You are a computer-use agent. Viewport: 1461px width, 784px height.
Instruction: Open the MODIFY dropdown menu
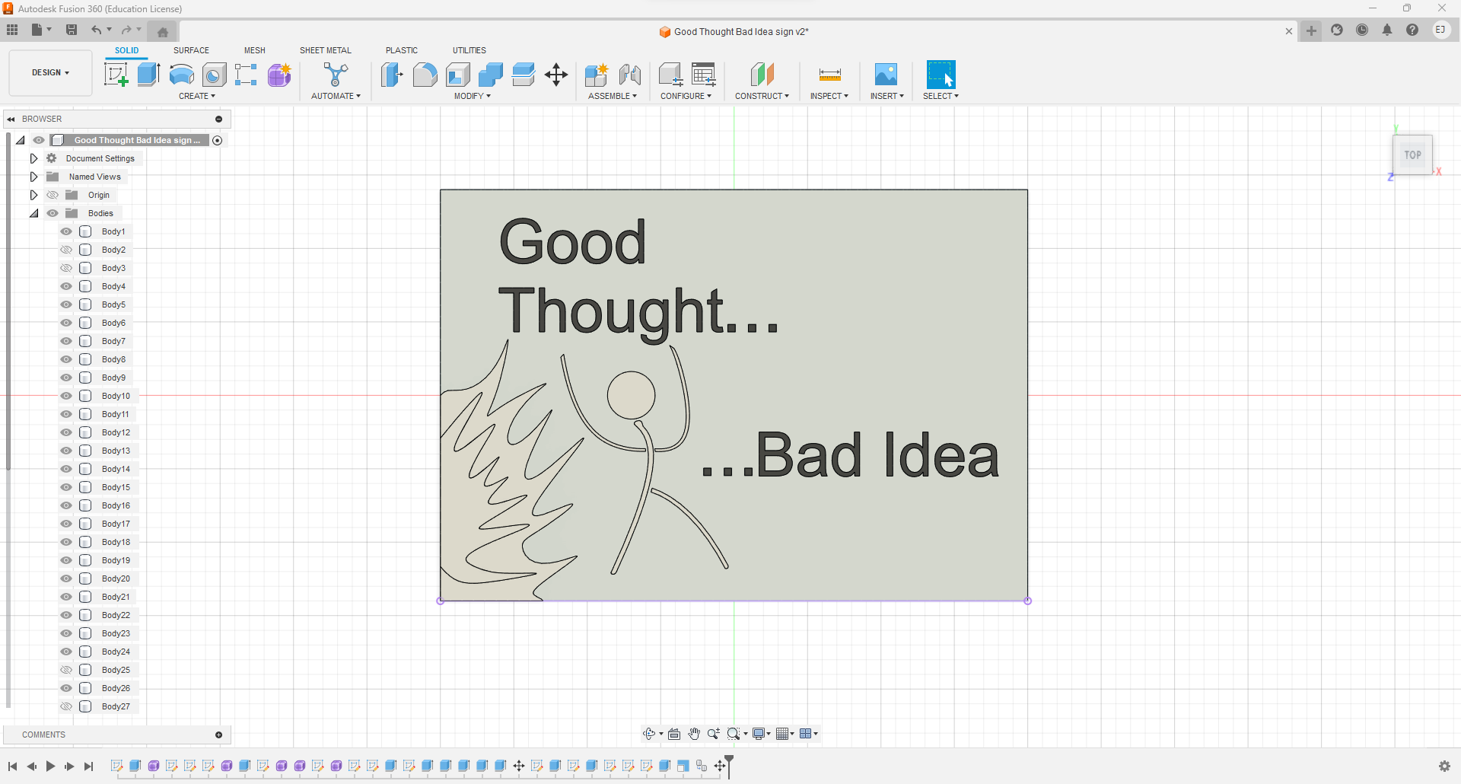click(473, 96)
